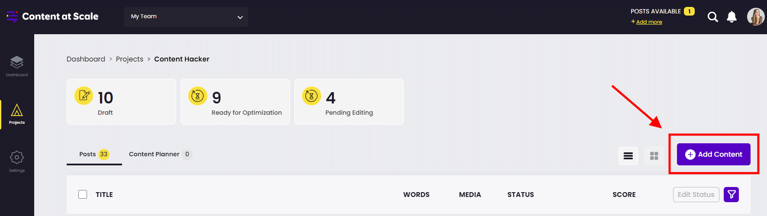Click the Ready for Optimization hourglass icon
This screenshot has width=767, height=216.
[197, 96]
